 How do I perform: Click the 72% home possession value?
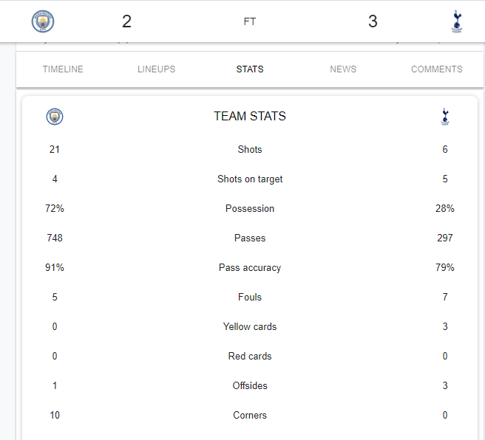55,208
